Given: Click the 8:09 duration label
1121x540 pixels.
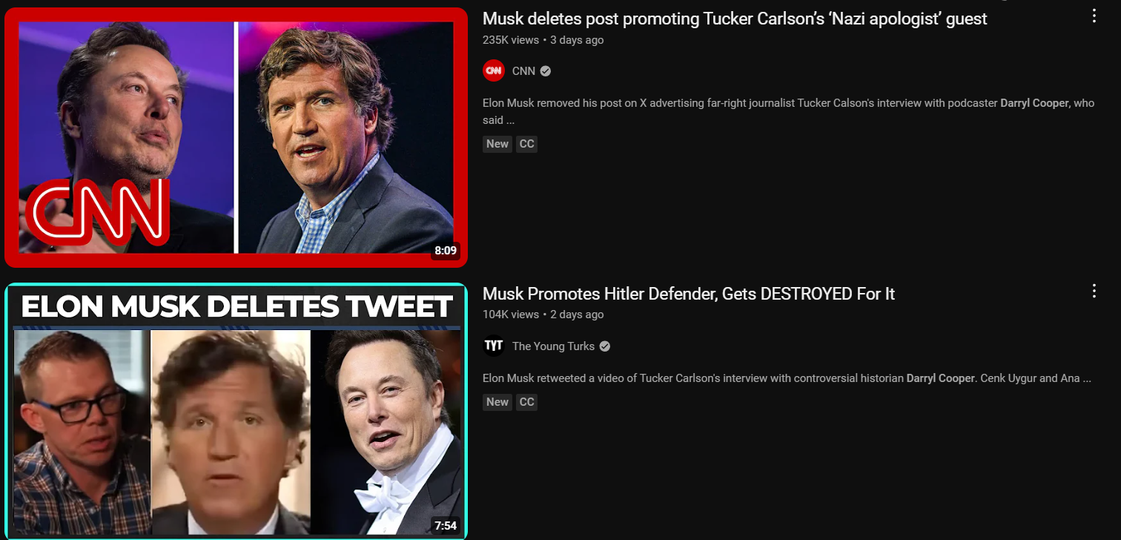Looking at the screenshot, I should click(446, 251).
